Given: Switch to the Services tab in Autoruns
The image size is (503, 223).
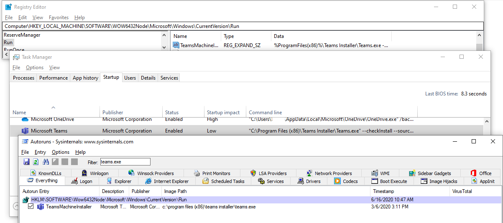Looking at the screenshot, I should point(271,181).
